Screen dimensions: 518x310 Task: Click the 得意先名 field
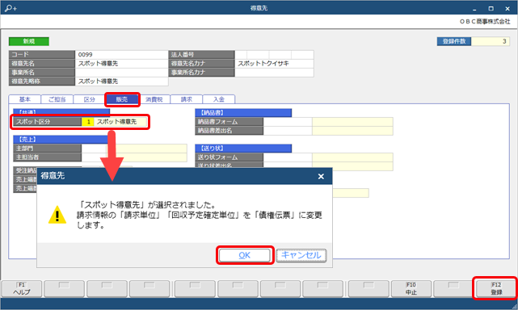pyautogui.click(x=121, y=64)
